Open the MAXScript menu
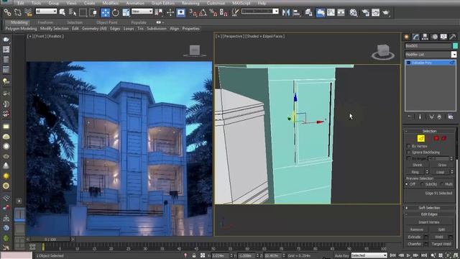The image size is (460, 259). (x=241, y=3)
